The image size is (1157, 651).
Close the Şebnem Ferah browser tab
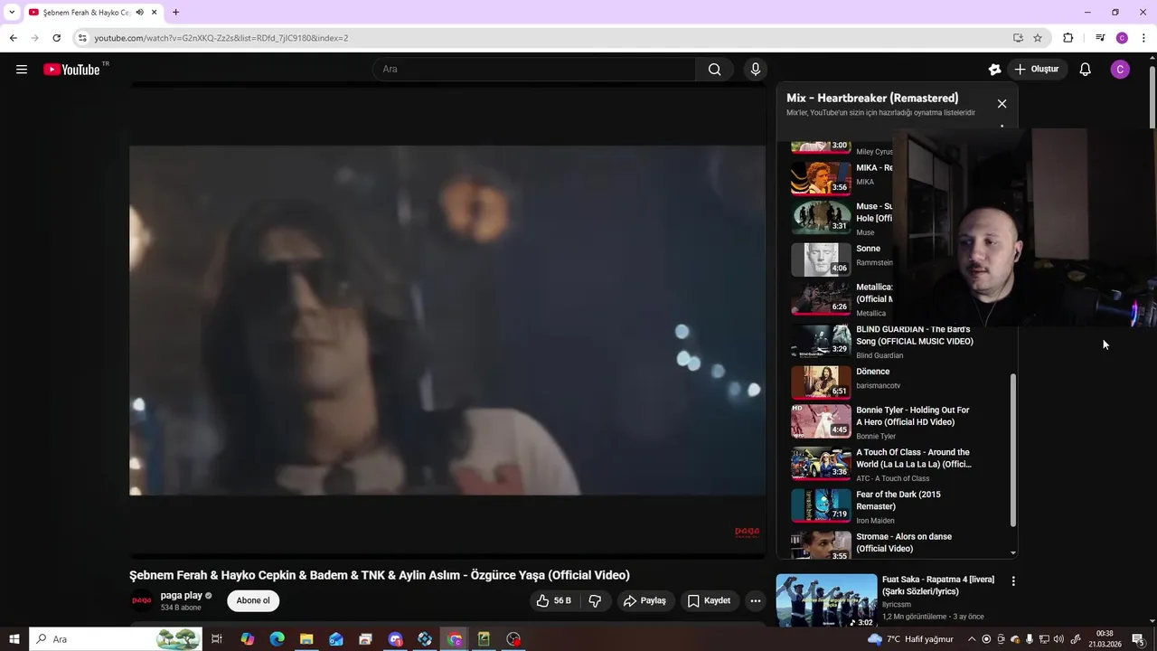(155, 13)
